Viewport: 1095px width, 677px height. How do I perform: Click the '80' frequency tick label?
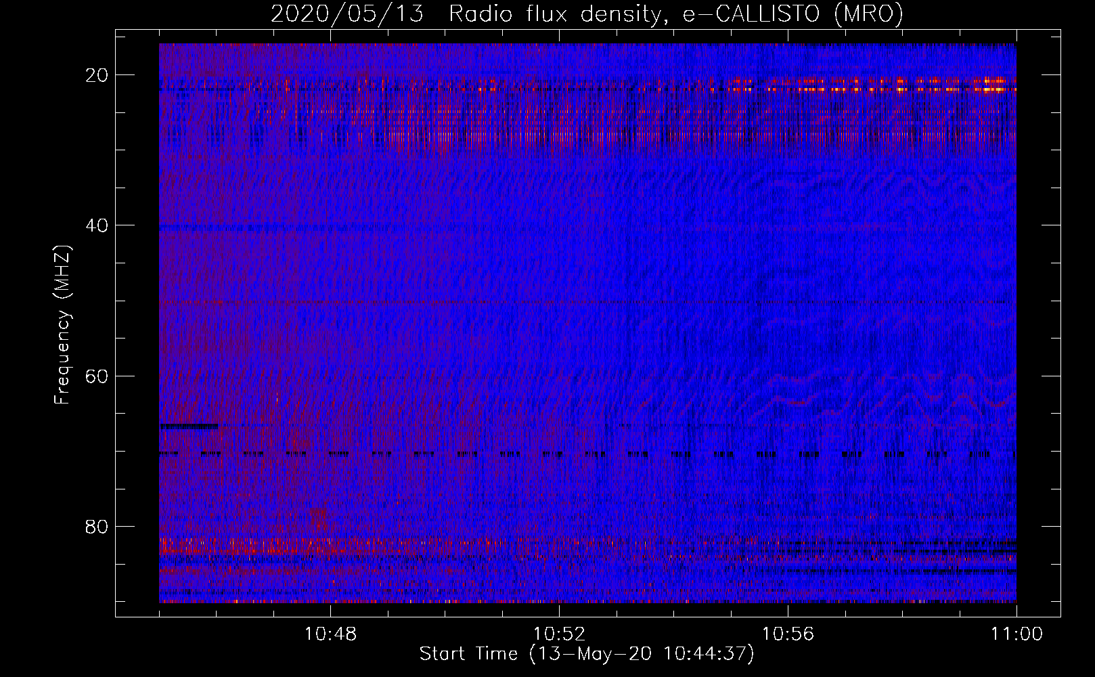coord(97,526)
